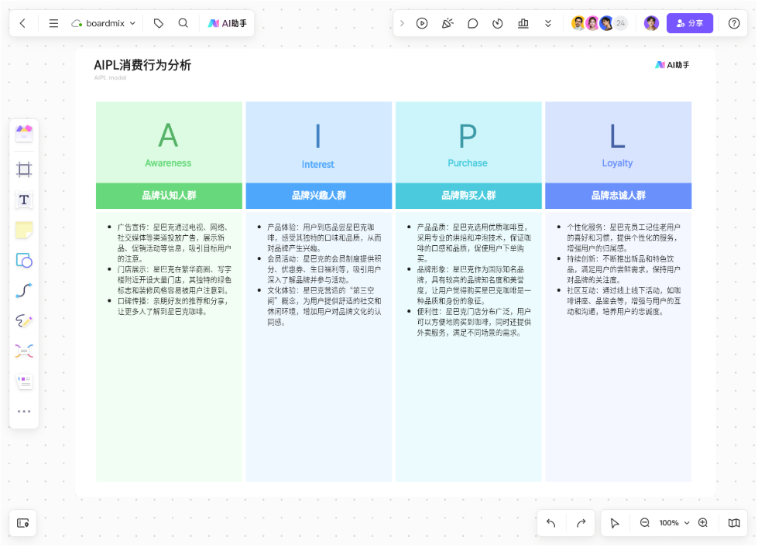Select the Mind map tool
Viewport: 758px width, 547px height.
[24, 350]
